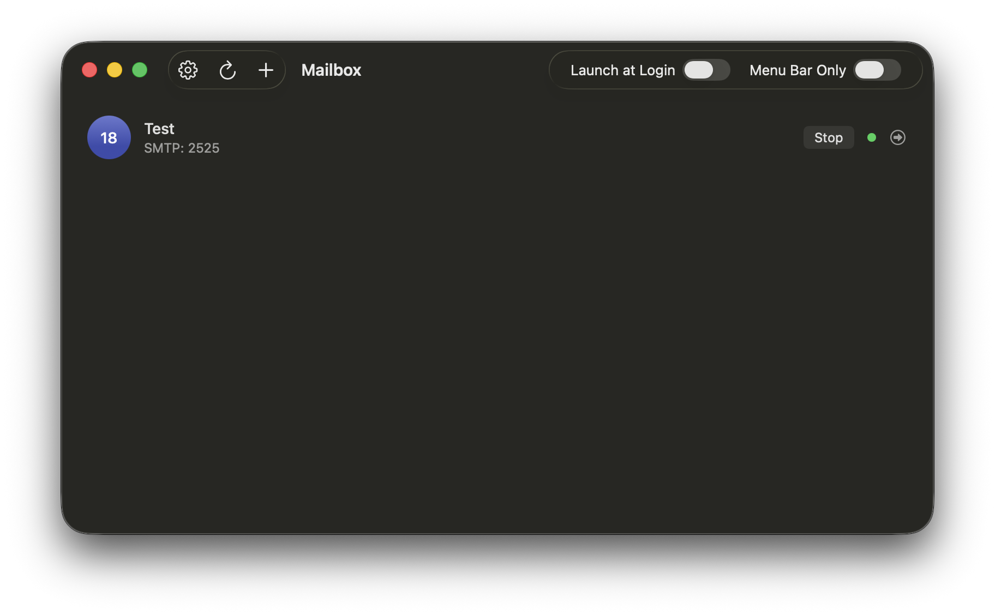Maximize the window with the green button

140,70
